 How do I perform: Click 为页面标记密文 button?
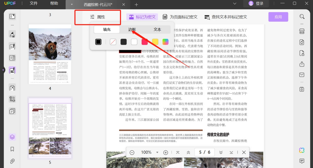180,17
